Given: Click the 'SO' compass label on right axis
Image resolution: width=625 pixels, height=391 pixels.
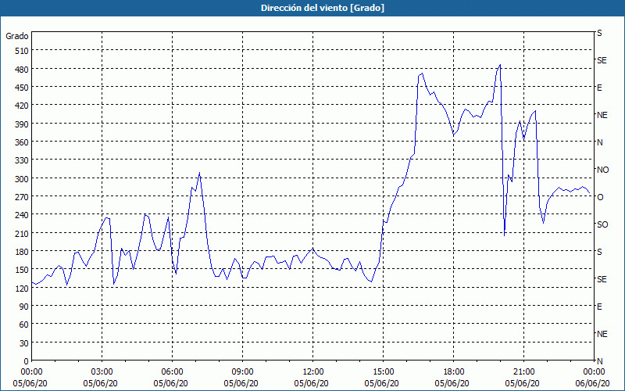Looking at the screenshot, I should pyautogui.click(x=602, y=224).
